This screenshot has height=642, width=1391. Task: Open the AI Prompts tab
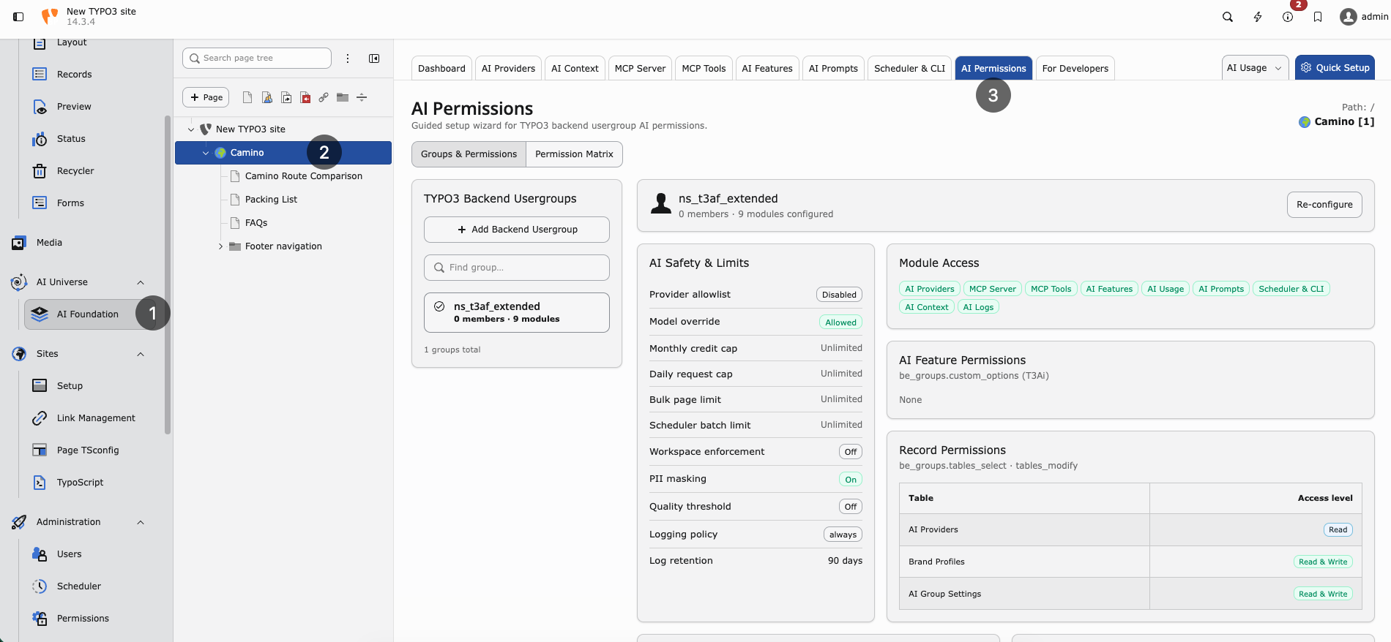[833, 68]
